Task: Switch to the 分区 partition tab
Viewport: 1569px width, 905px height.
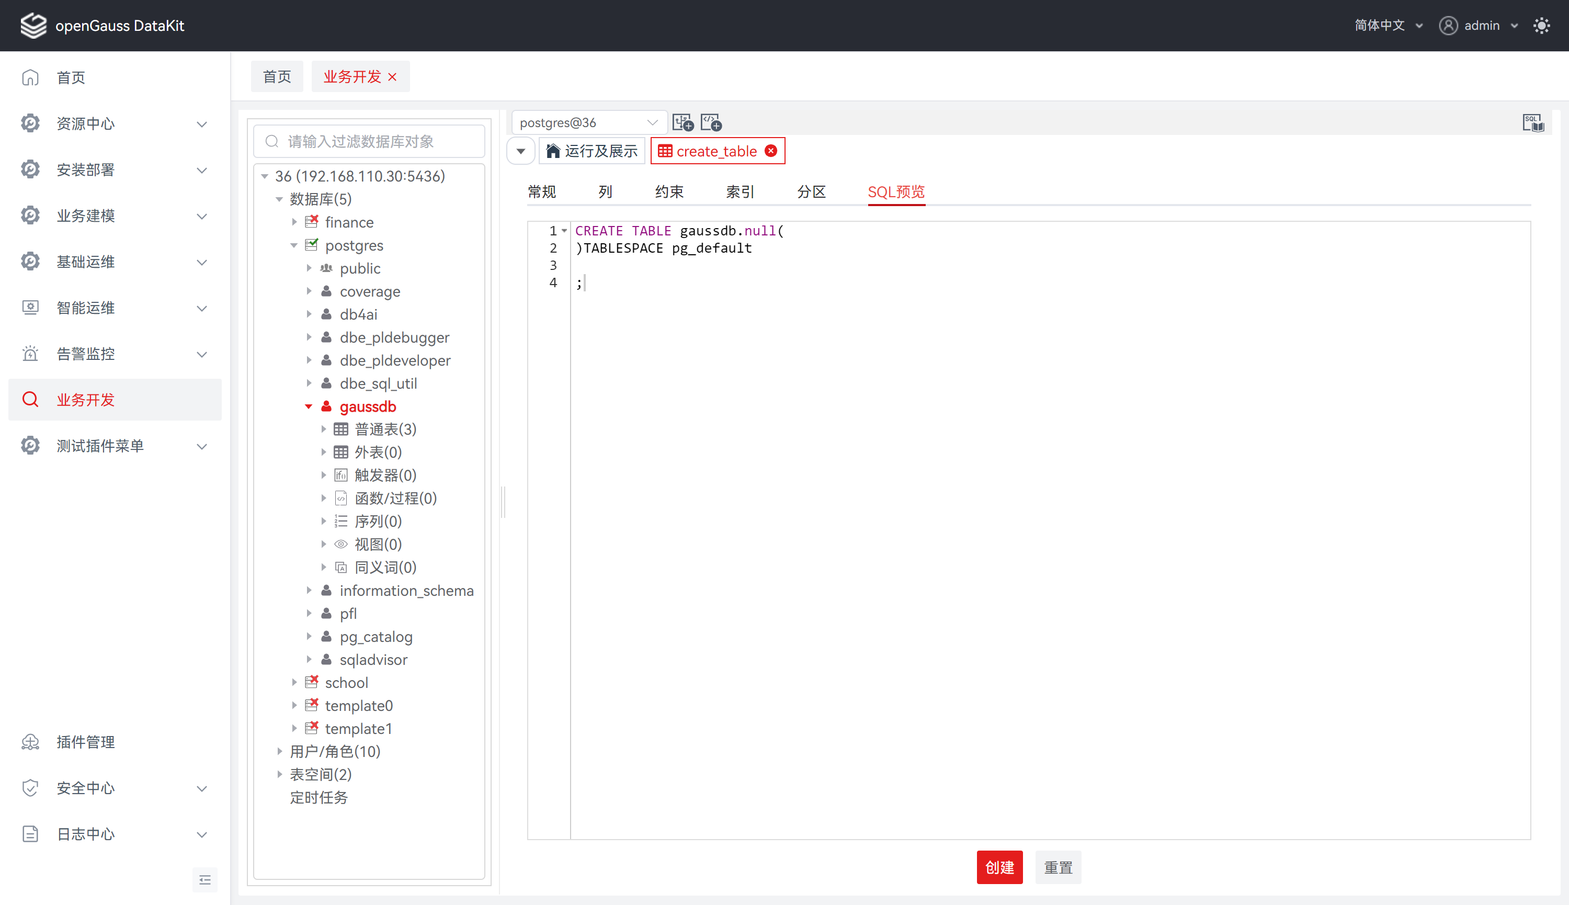Action: [x=811, y=192]
